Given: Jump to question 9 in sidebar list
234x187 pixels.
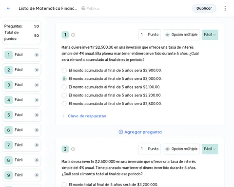Looking at the screenshot, I should click(x=21, y=175).
